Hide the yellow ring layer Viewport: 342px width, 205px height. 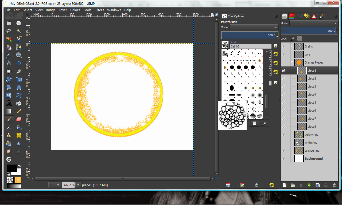(283, 135)
